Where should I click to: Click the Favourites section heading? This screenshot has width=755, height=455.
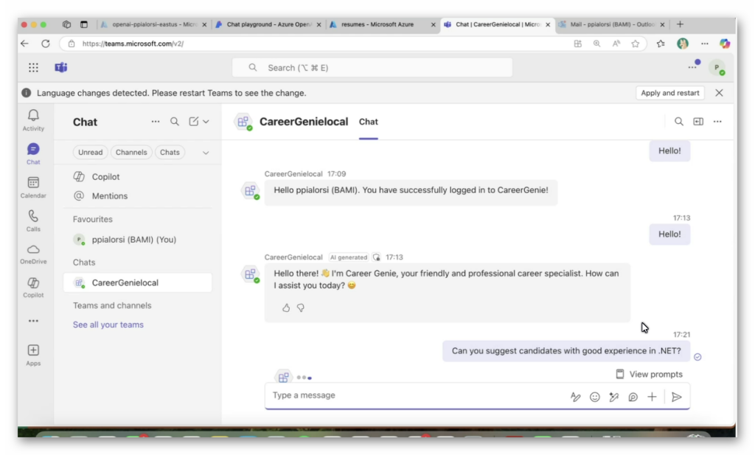[93, 219]
